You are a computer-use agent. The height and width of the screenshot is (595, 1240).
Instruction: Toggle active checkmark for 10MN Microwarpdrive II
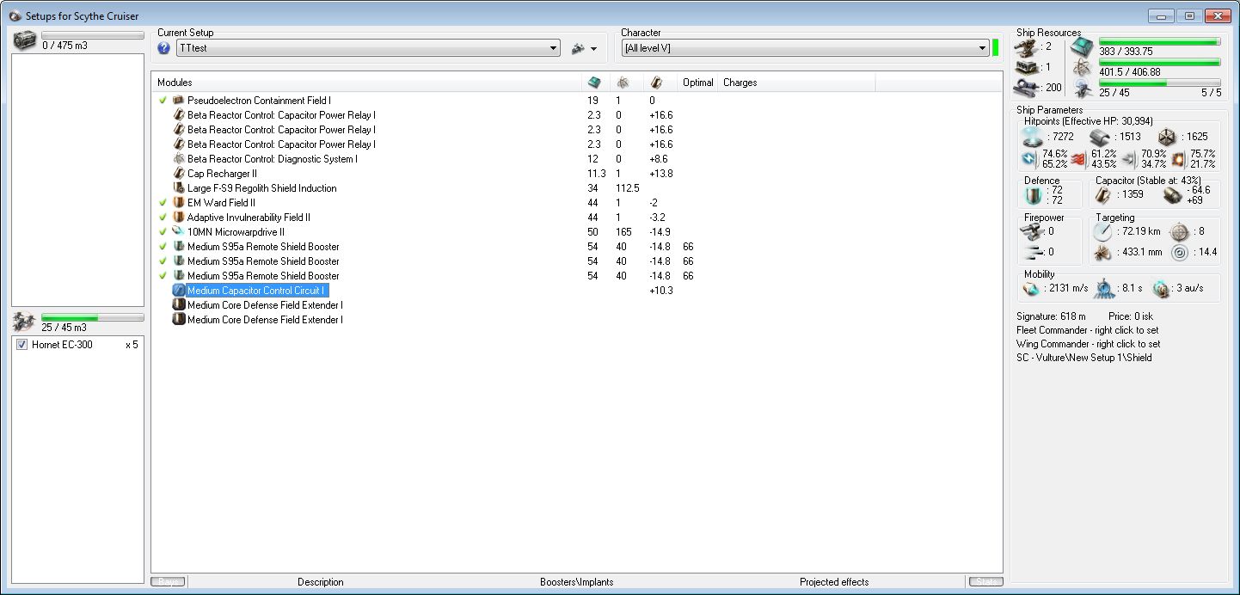coord(163,232)
